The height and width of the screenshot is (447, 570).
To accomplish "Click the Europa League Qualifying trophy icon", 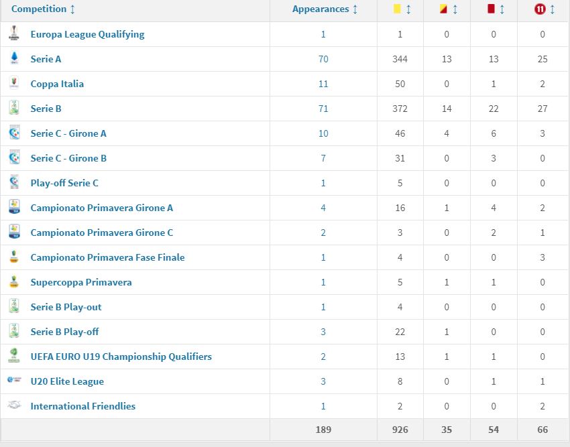I will [14, 34].
